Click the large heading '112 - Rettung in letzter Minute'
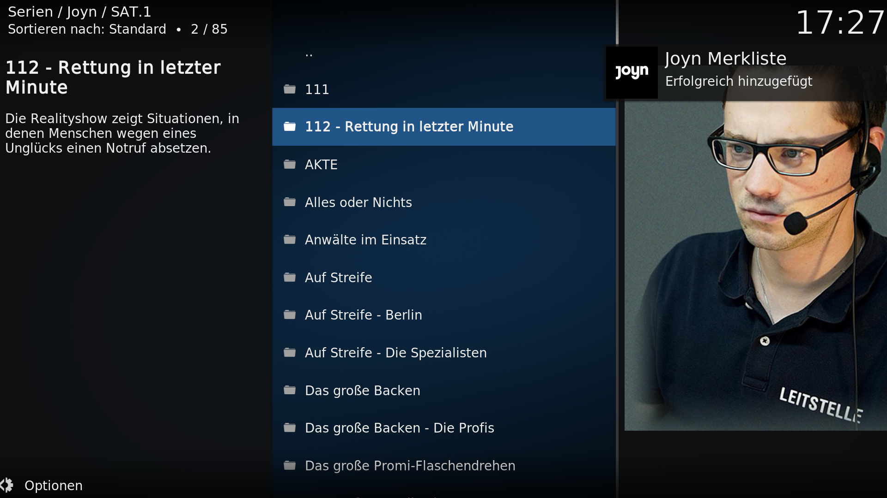887x498 pixels. pos(113,77)
